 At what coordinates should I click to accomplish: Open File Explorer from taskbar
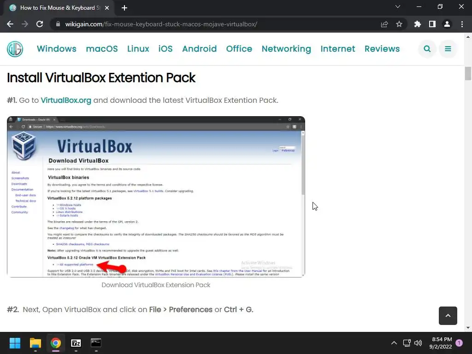pyautogui.click(x=35, y=343)
